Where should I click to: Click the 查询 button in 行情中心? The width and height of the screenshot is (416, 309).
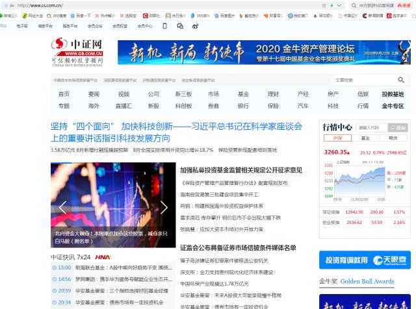coord(398,128)
